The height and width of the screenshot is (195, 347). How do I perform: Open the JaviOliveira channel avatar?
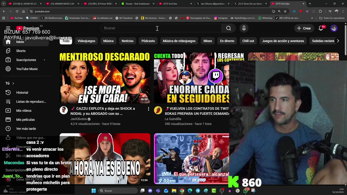tap(64, 110)
